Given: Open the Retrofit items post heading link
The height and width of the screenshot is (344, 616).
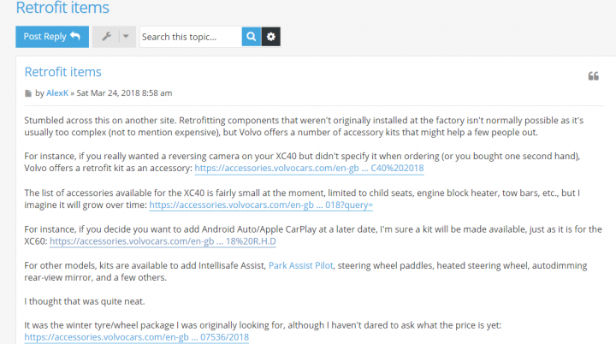Looking at the screenshot, I should tap(62, 72).
